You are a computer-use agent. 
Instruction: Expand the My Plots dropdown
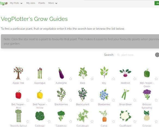coord(16,3)
